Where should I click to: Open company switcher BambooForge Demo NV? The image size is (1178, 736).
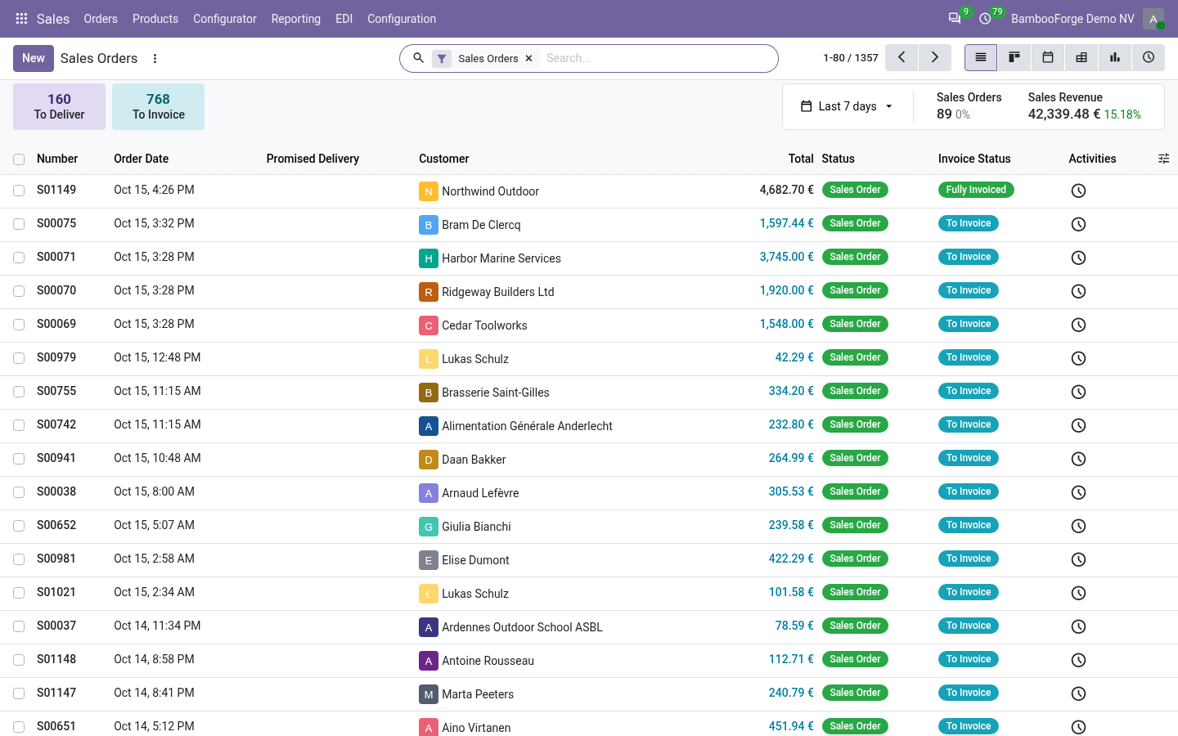point(1072,19)
